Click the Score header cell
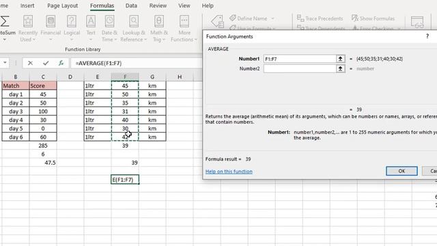437x246 pixels. point(43,85)
